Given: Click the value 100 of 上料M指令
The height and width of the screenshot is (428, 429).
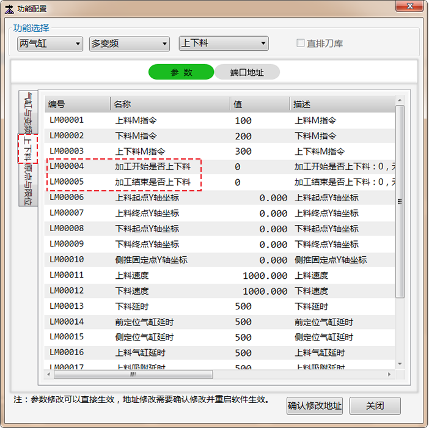Looking at the screenshot, I should 243,120.
